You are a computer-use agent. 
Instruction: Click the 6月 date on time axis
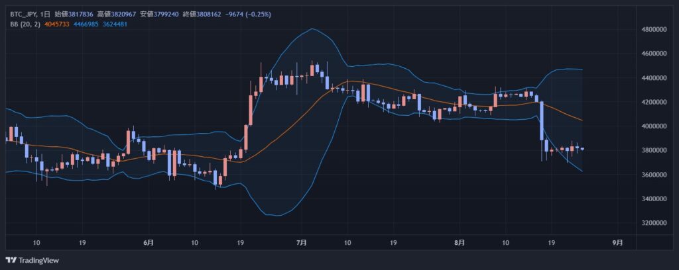point(148,243)
